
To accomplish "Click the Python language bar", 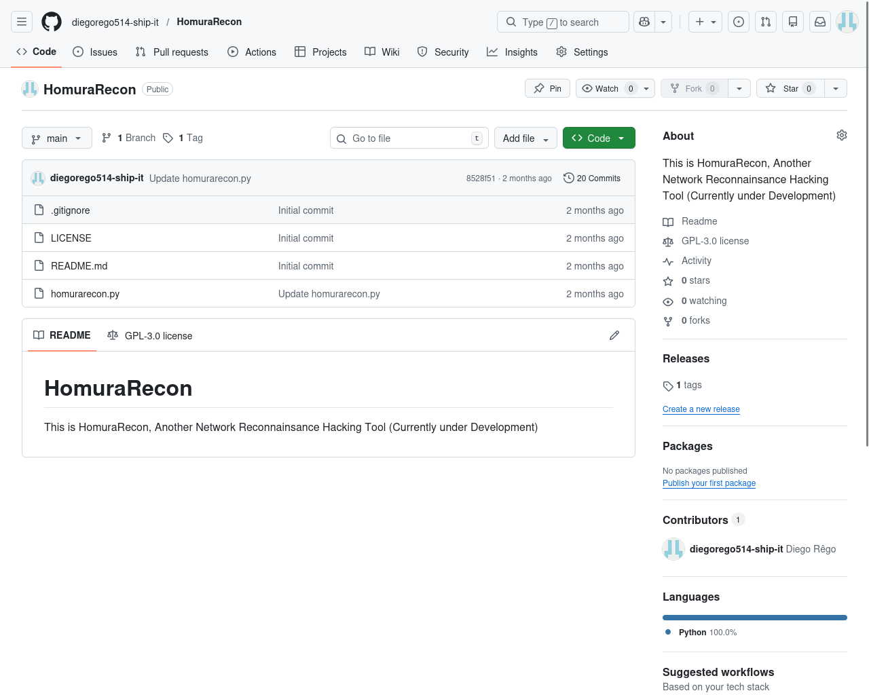I will [x=754, y=618].
